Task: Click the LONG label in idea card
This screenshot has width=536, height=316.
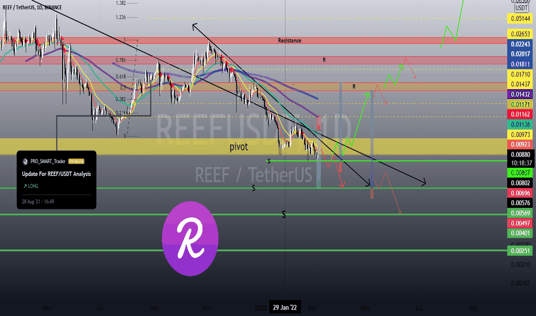Action: 30,186
